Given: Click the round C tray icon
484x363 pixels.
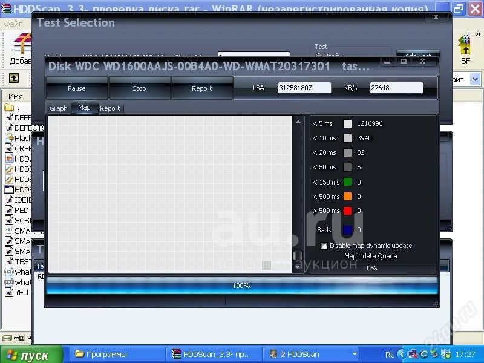Looking at the screenshot, I should pos(424,355).
